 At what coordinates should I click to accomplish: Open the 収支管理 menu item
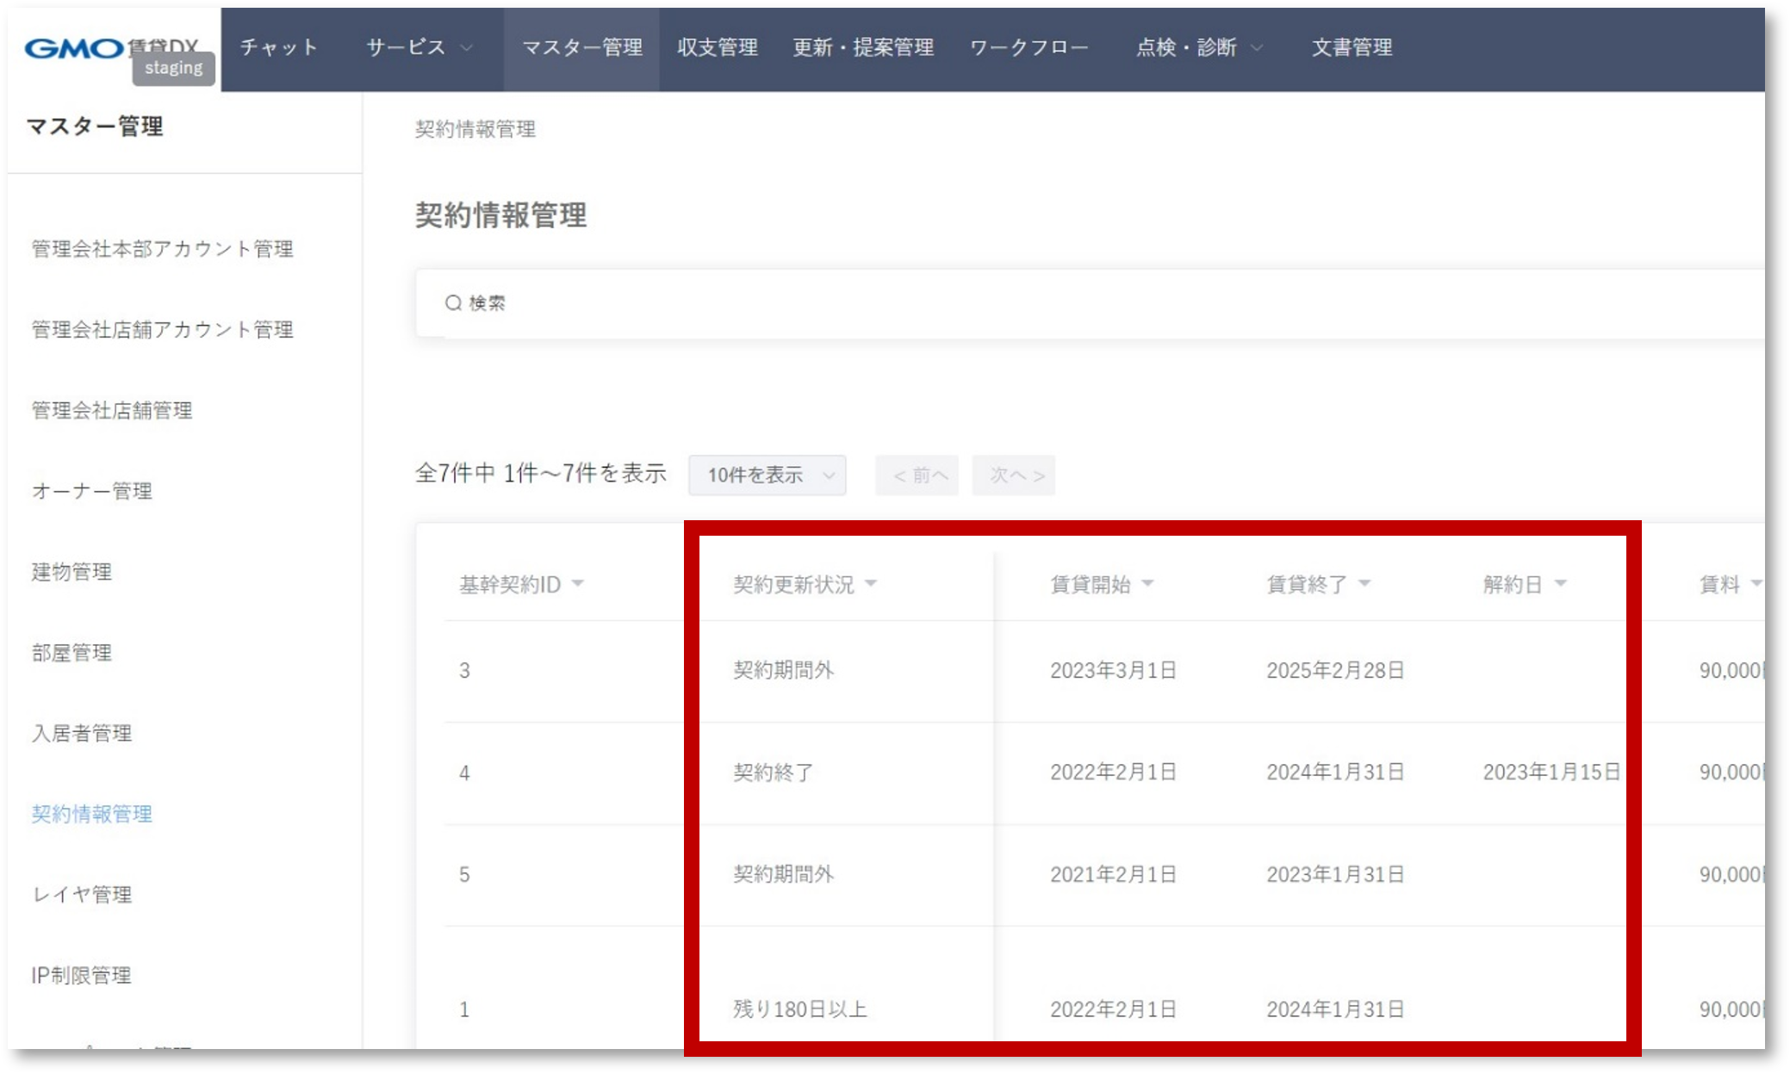coord(717,48)
